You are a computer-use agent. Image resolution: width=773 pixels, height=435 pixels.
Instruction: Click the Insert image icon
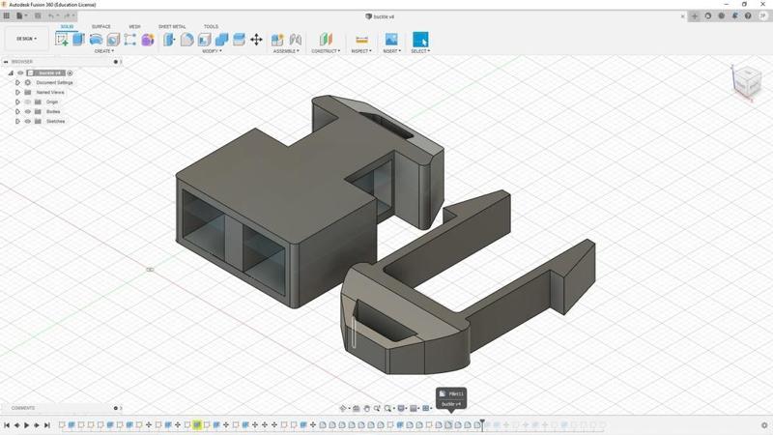tap(391, 40)
